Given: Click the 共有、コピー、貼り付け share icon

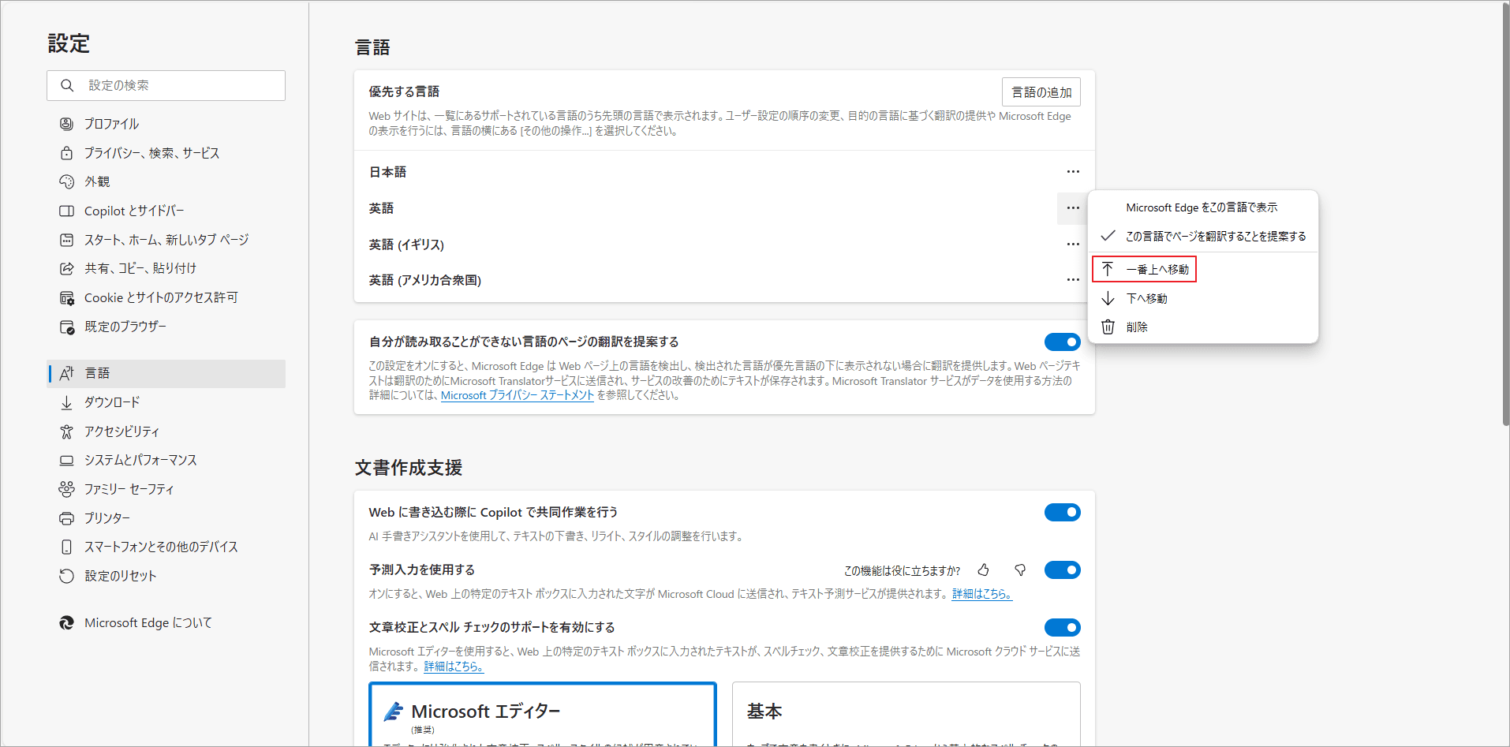Looking at the screenshot, I should [x=67, y=268].
